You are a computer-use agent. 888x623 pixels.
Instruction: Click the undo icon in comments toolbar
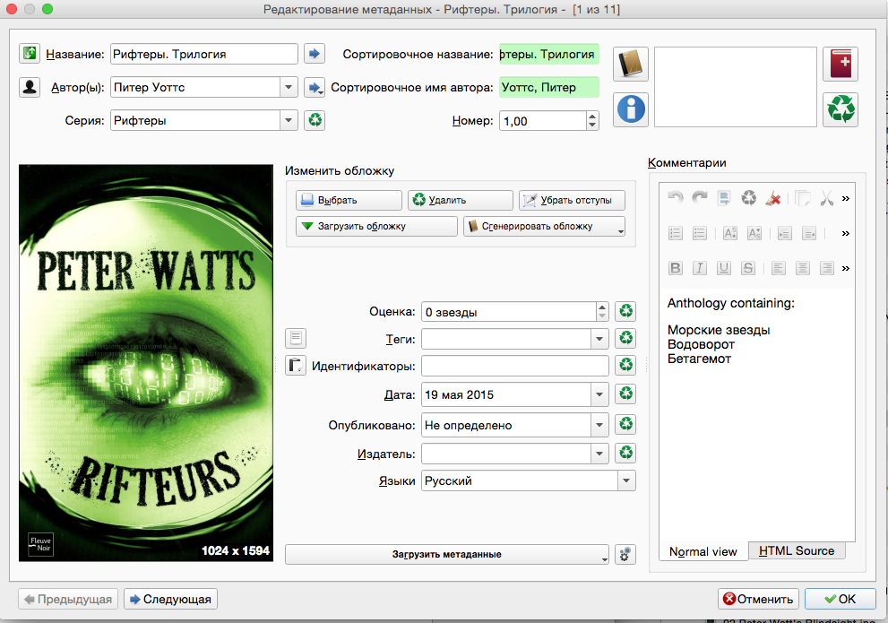(675, 198)
